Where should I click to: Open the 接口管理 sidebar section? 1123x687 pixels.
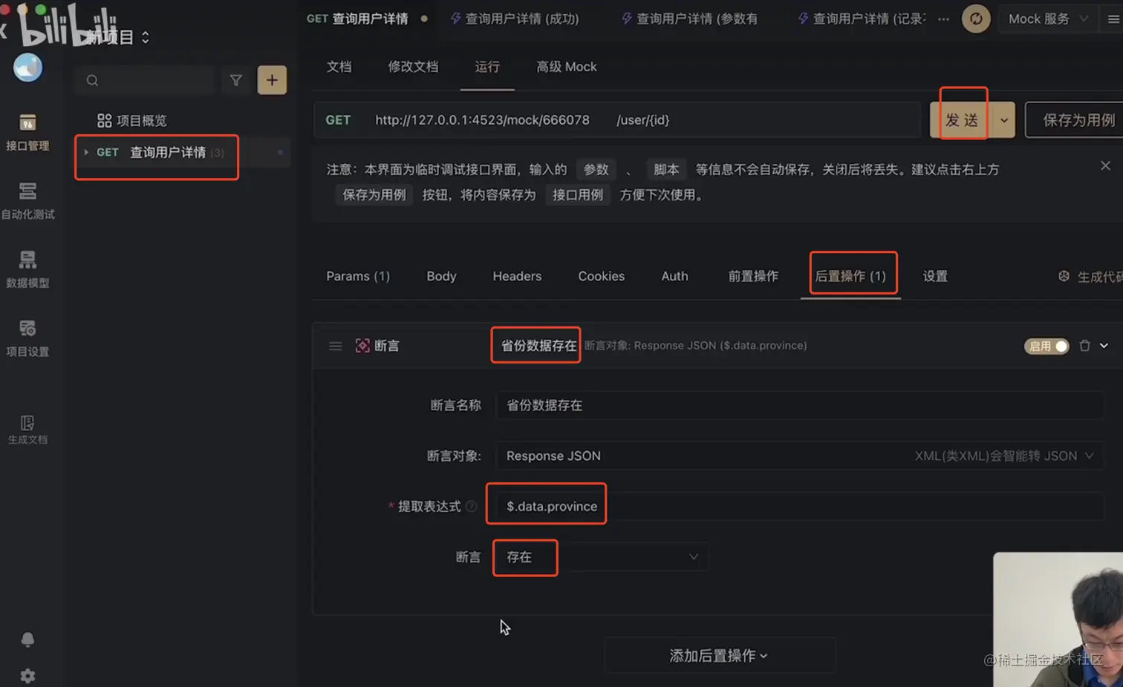[27, 133]
